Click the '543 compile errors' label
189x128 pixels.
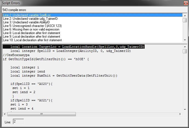(x=14, y=10)
